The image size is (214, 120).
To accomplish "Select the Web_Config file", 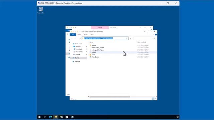I will [95, 57].
